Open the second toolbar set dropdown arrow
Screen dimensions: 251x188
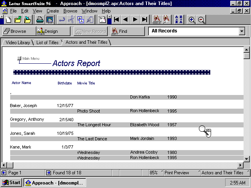[x=109, y=17]
